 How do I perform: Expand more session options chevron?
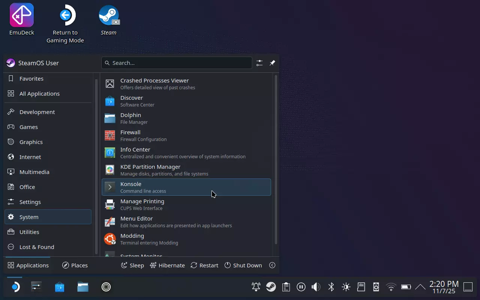(272, 265)
